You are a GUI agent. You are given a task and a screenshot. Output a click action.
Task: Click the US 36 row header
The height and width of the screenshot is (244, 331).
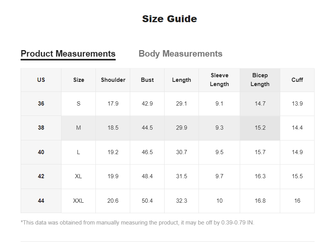tap(41, 104)
